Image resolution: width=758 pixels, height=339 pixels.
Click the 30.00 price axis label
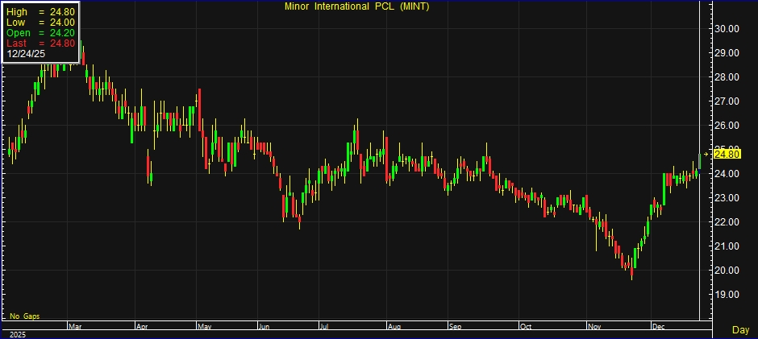[x=728, y=29]
